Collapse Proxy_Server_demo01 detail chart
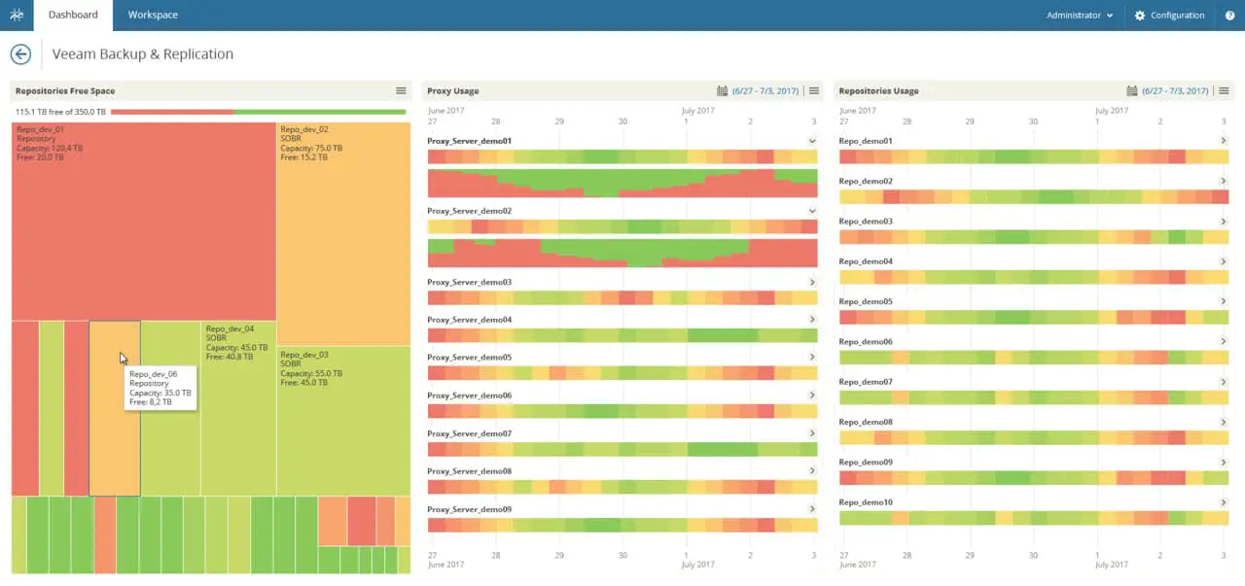Image resolution: width=1245 pixels, height=586 pixels. [812, 141]
